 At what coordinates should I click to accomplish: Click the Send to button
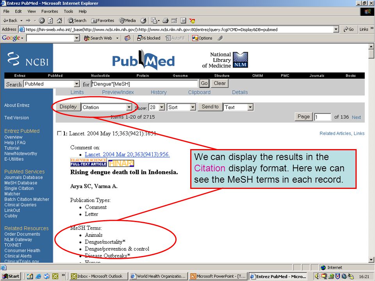tap(210, 107)
